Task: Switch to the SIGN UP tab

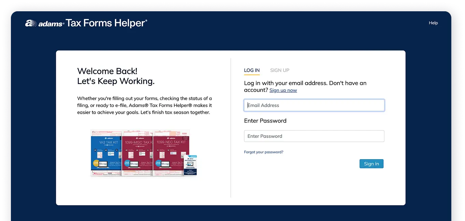Action: click(x=280, y=70)
